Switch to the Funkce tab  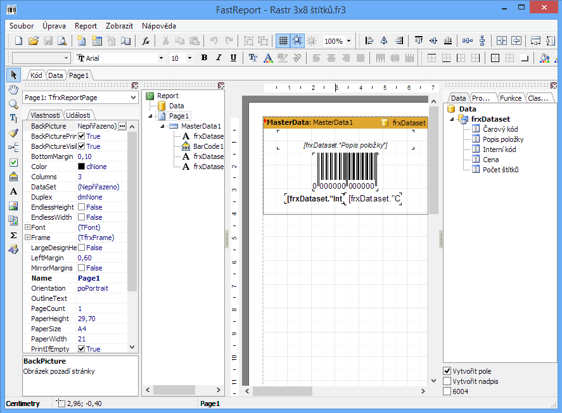(511, 98)
